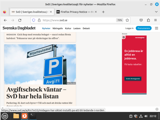Go back with the browser back arrow
Image resolution: width=160 pixels, height=120 pixels.
5,20
